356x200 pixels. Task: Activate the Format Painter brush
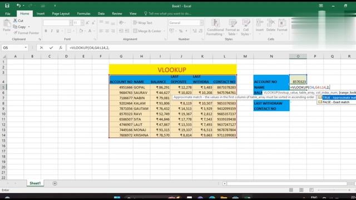pos(16,33)
